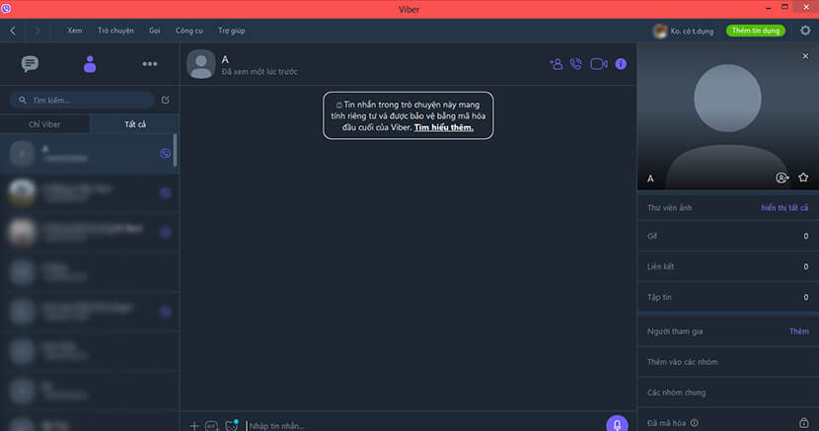819x431 pixels.
Task: Click the Tìm hiểu thêm link
Action: point(444,127)
